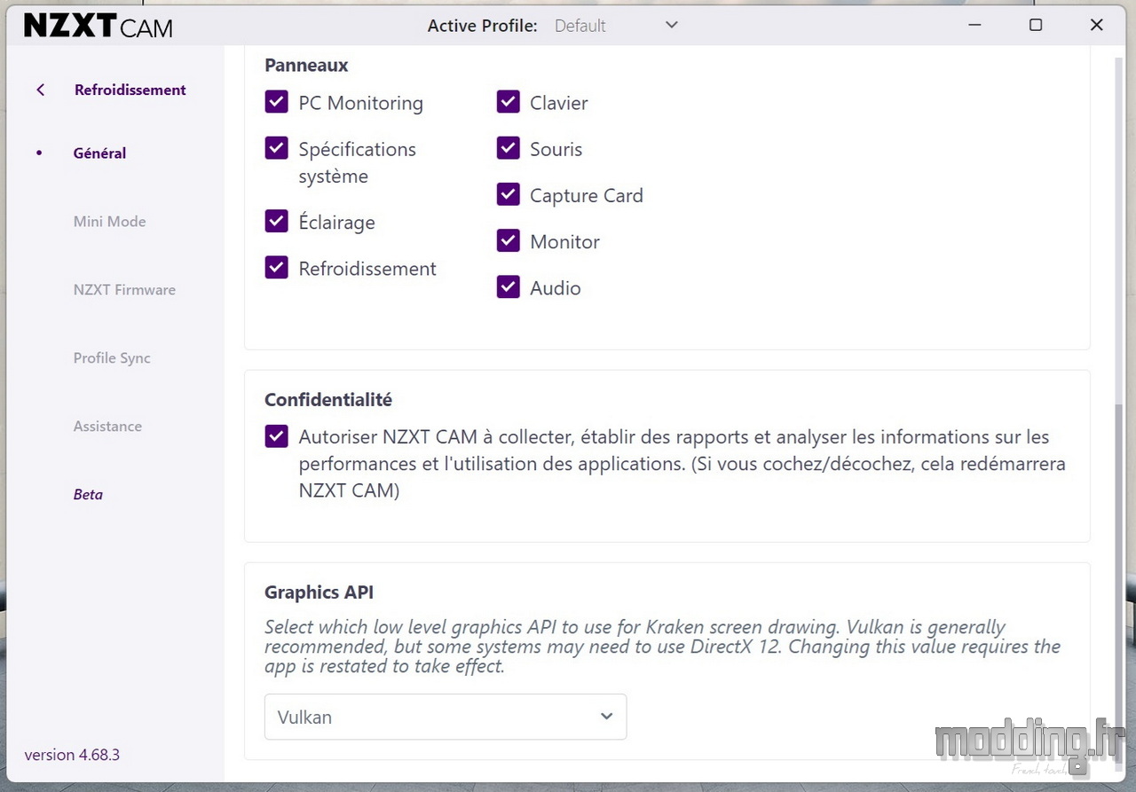
Task: Uncheck the Monitor panel checkbox
Action: point(508,240)
